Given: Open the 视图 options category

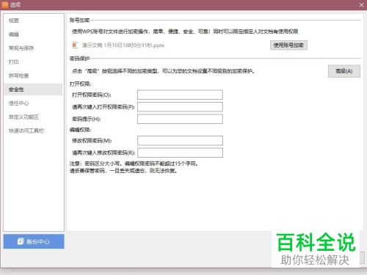Looking at the screenshot, I should coord(14,21).
